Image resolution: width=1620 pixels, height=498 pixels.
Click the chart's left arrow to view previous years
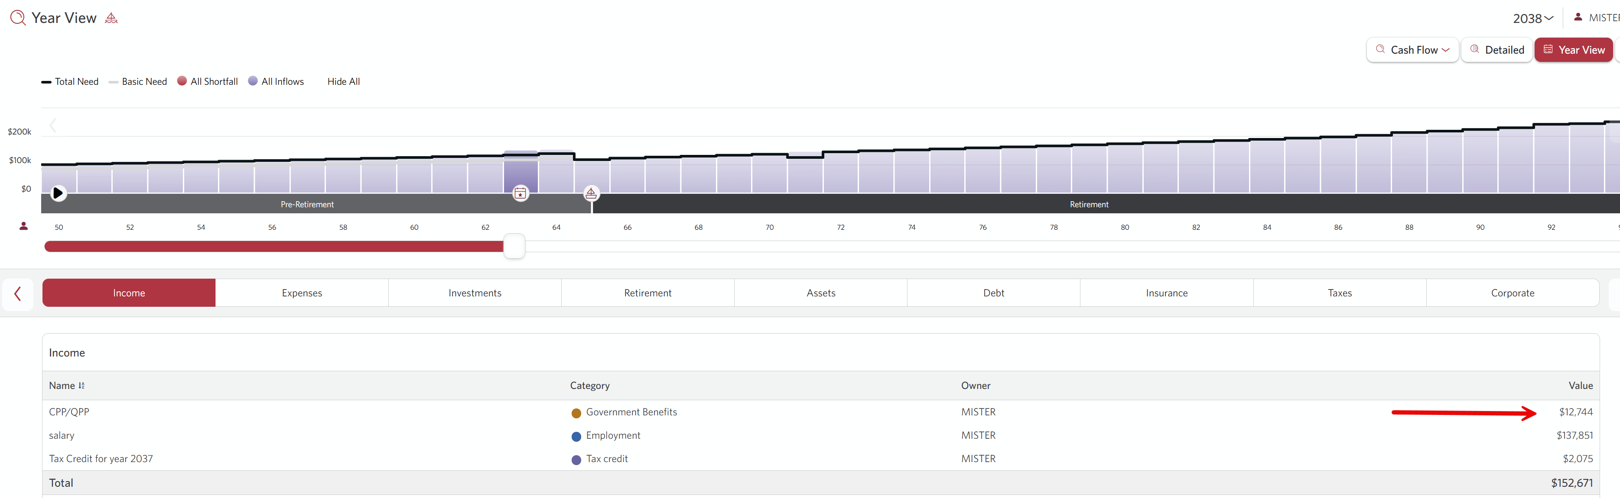(53, 125)
